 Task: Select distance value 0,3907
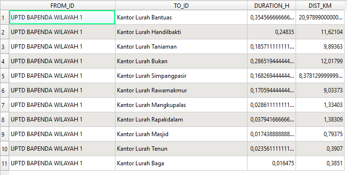point(320,149)
